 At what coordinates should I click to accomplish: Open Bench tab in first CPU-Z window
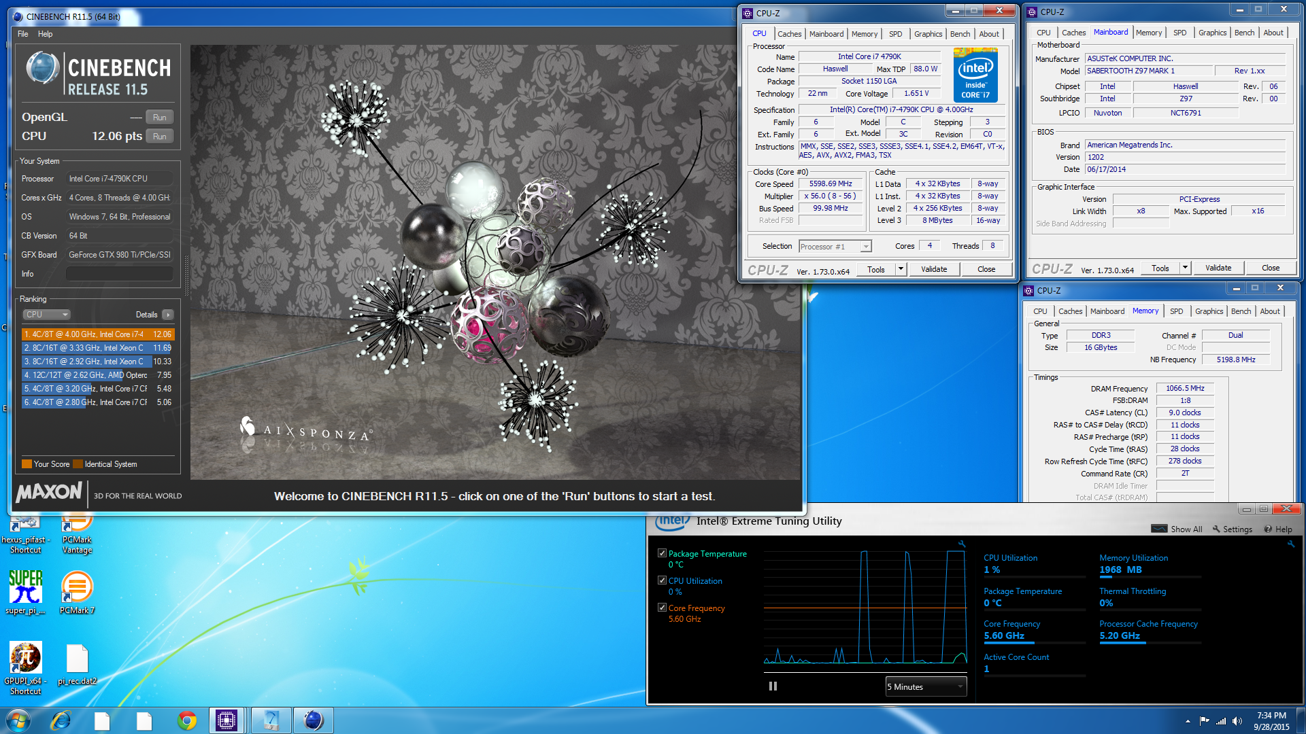(960, 34)
